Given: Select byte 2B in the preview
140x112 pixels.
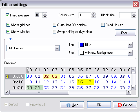Looking at the screenshot, I should coord(122,88).
